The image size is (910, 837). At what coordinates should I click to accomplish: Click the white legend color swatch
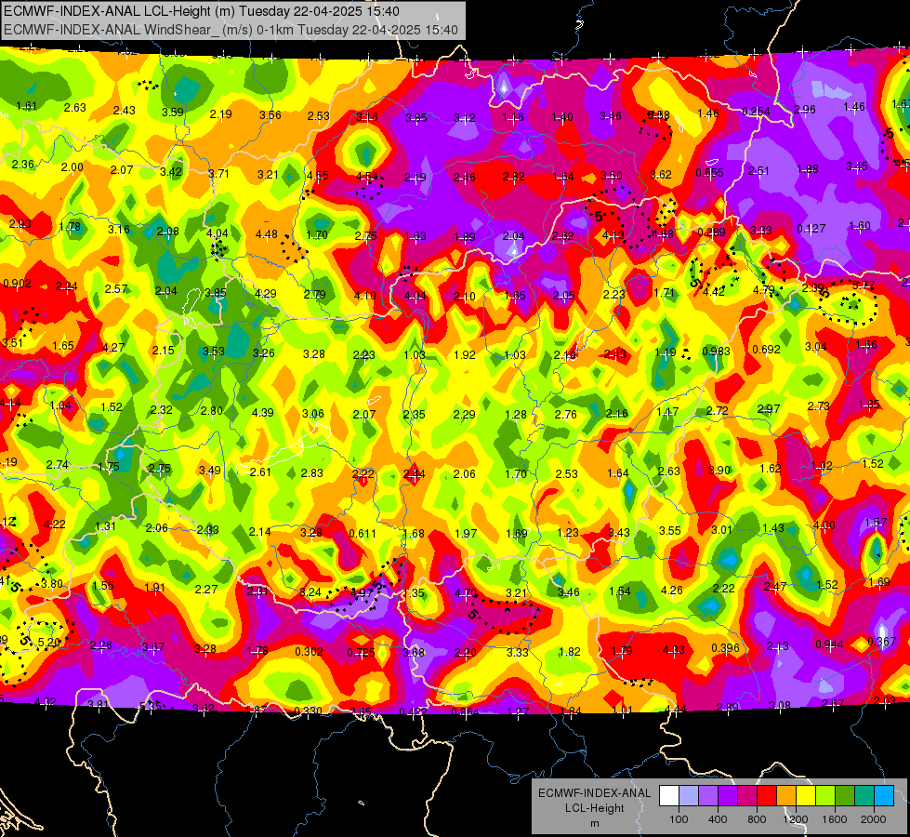tap(669, 795)
